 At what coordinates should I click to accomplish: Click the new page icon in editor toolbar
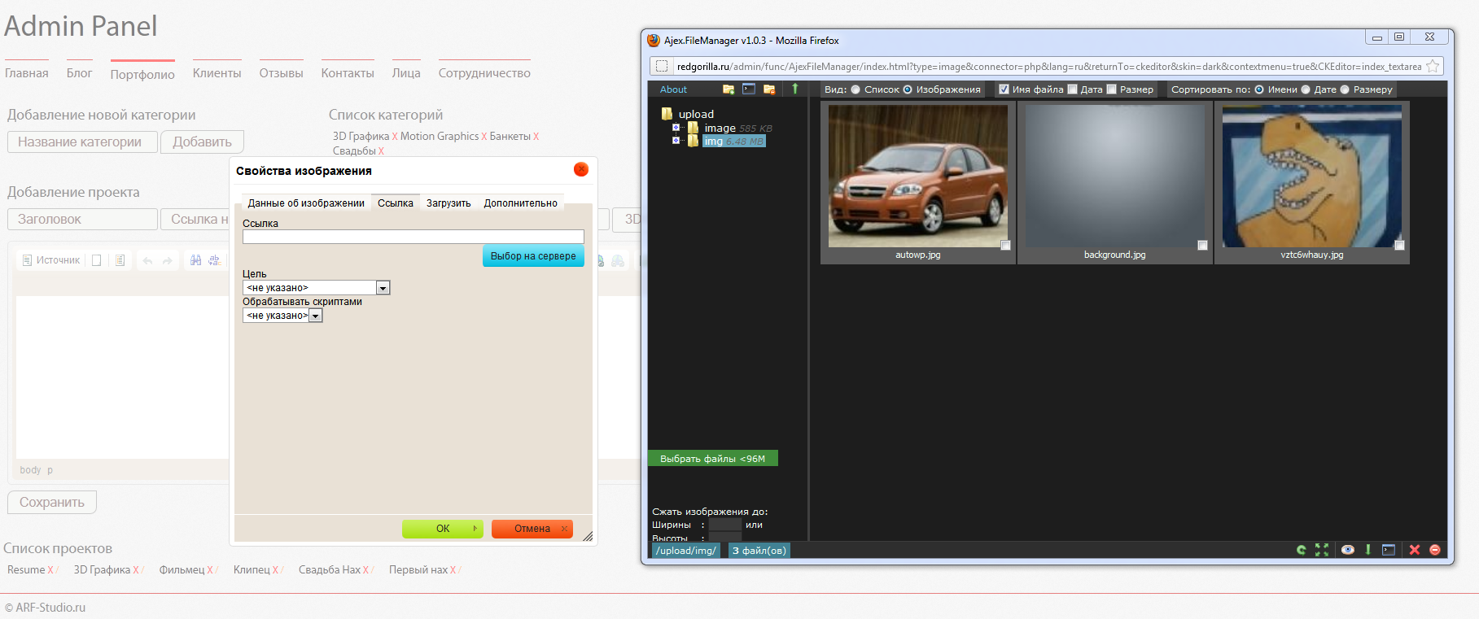(x=97, y=260)
